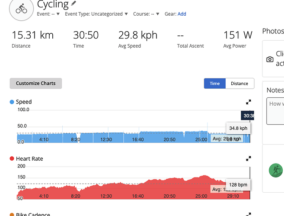Image resolution: width=284 pixels, height=216 pixels.
Task: Switch charts to Time view
Action: point(215,84)
